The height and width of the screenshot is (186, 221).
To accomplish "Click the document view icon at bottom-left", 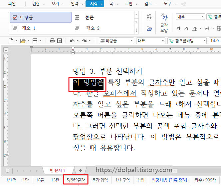I will tap(7, 171).
